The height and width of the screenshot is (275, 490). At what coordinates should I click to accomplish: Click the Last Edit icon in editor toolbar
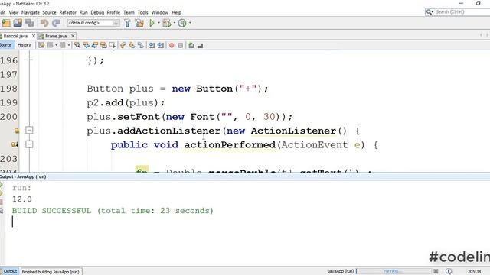(x=41, y=46)
